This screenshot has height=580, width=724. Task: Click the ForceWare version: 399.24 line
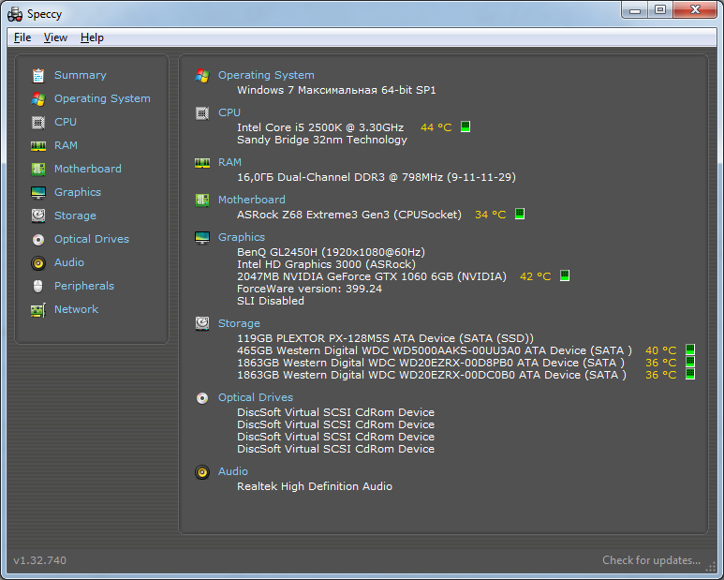pos(309,290)
